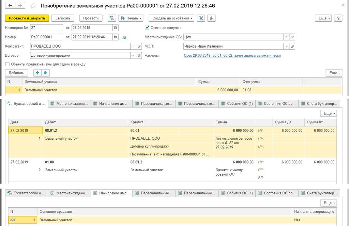Open document structure of subordination icon
This screenshot has height=226, width=349.
point(200,18)
